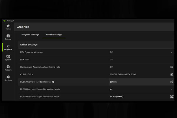Open the System page
The width and height of the screenshot is (177, 118).
(8, 58)
